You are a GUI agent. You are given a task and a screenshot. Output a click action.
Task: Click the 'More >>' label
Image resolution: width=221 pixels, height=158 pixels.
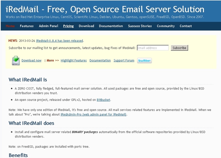[52, 60]
